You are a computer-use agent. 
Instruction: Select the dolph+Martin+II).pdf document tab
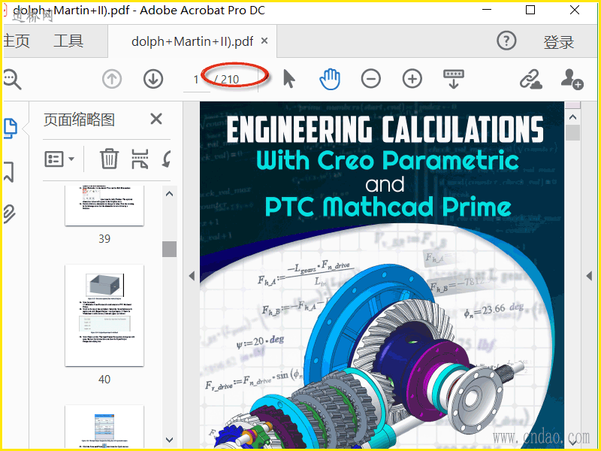point(192,41)
